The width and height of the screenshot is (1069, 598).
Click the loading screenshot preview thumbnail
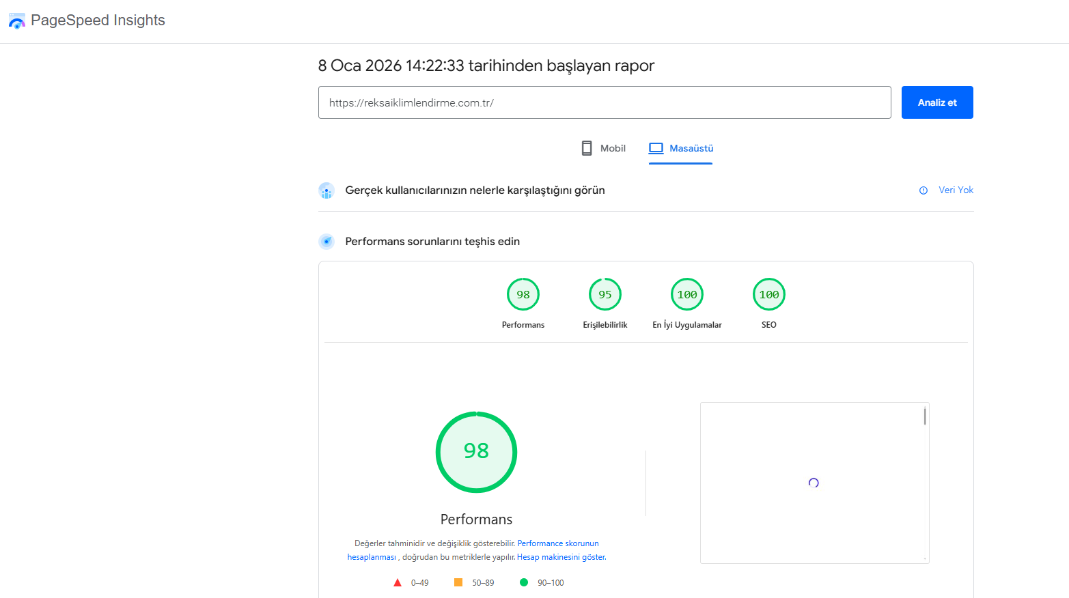(x=814, y=483)
